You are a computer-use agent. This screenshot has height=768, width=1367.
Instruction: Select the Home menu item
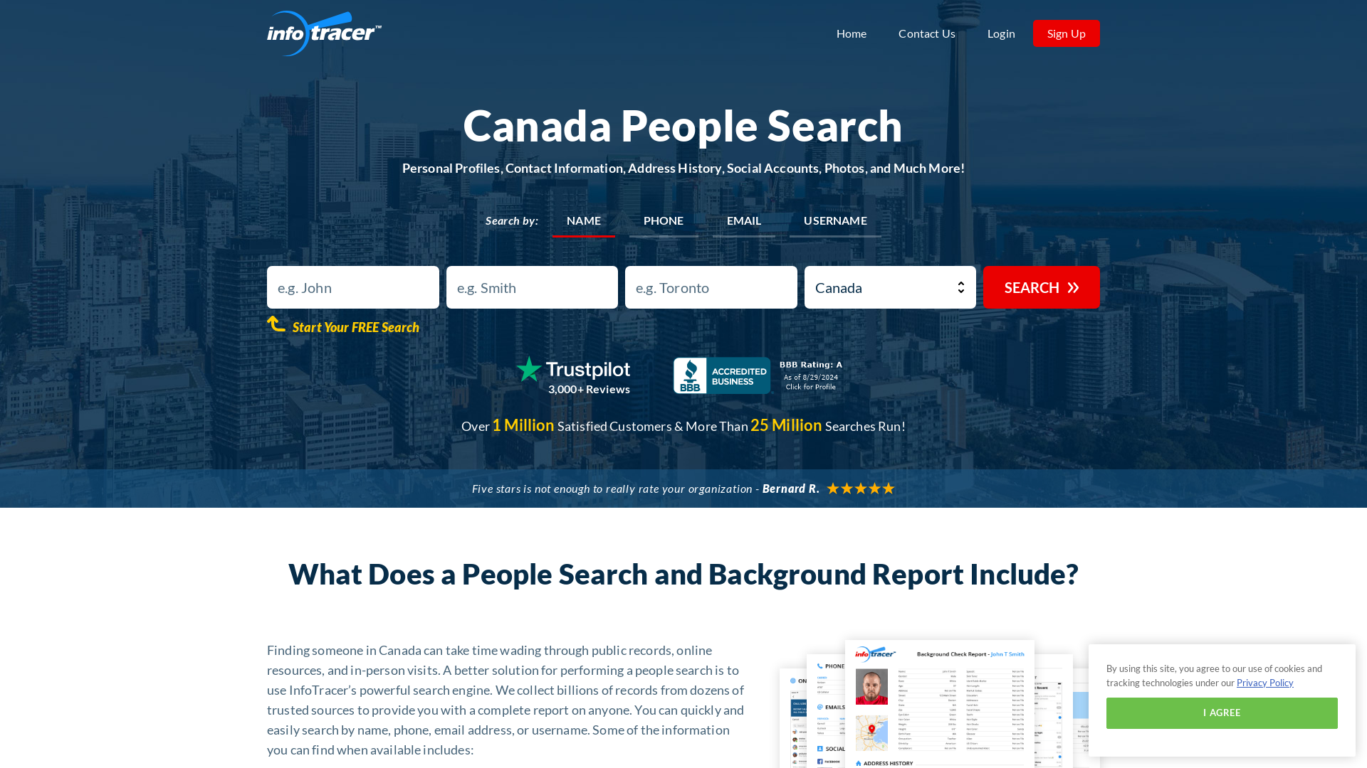852,33
